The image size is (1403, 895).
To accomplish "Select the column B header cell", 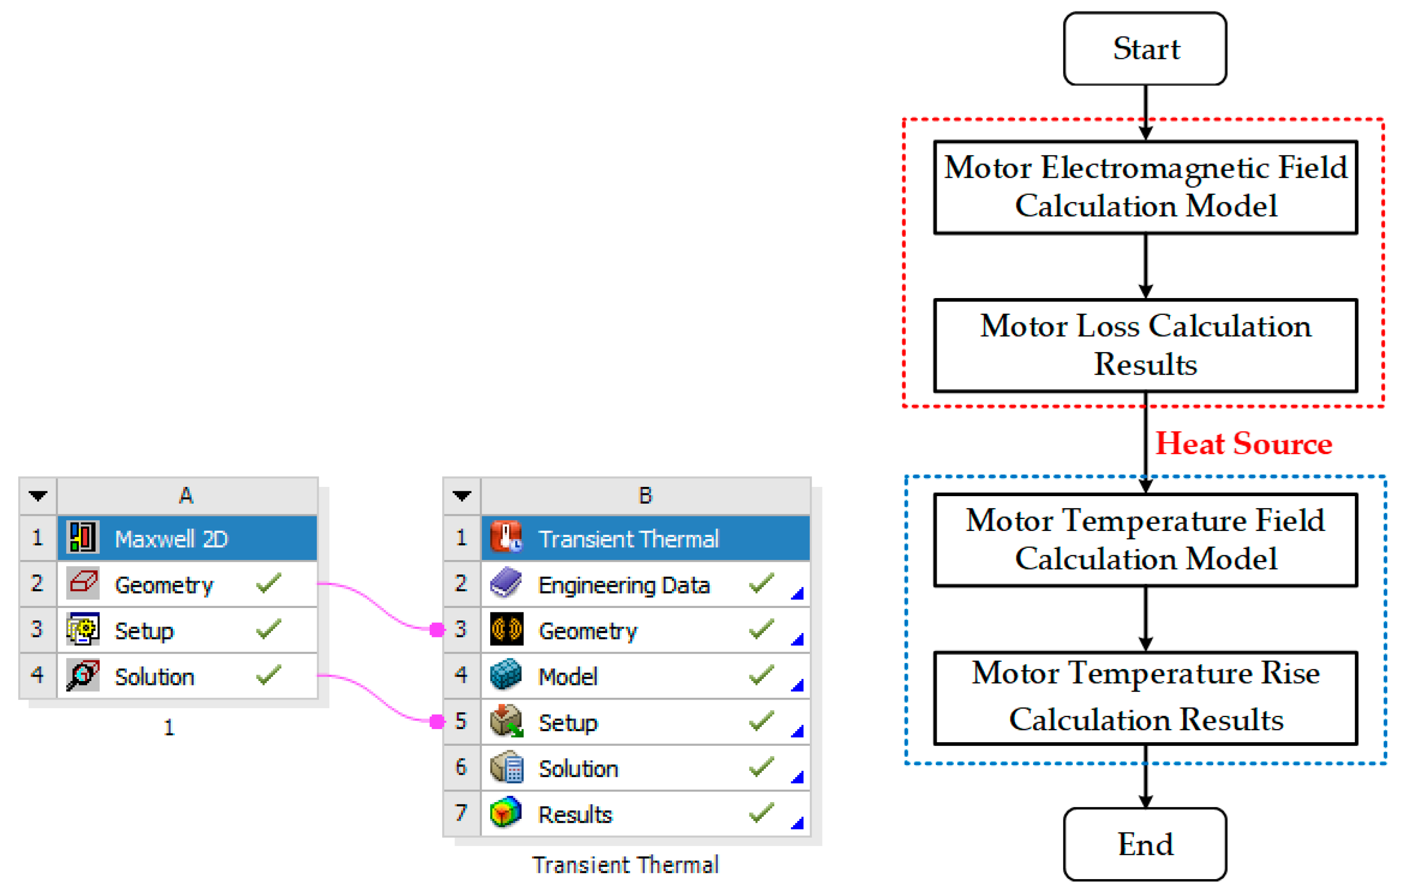I will [x=645, y=496].
